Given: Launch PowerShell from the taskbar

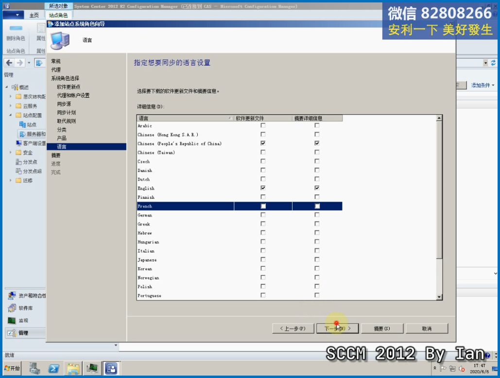Looking at the screenshot, I should click(x=53, y=368).
